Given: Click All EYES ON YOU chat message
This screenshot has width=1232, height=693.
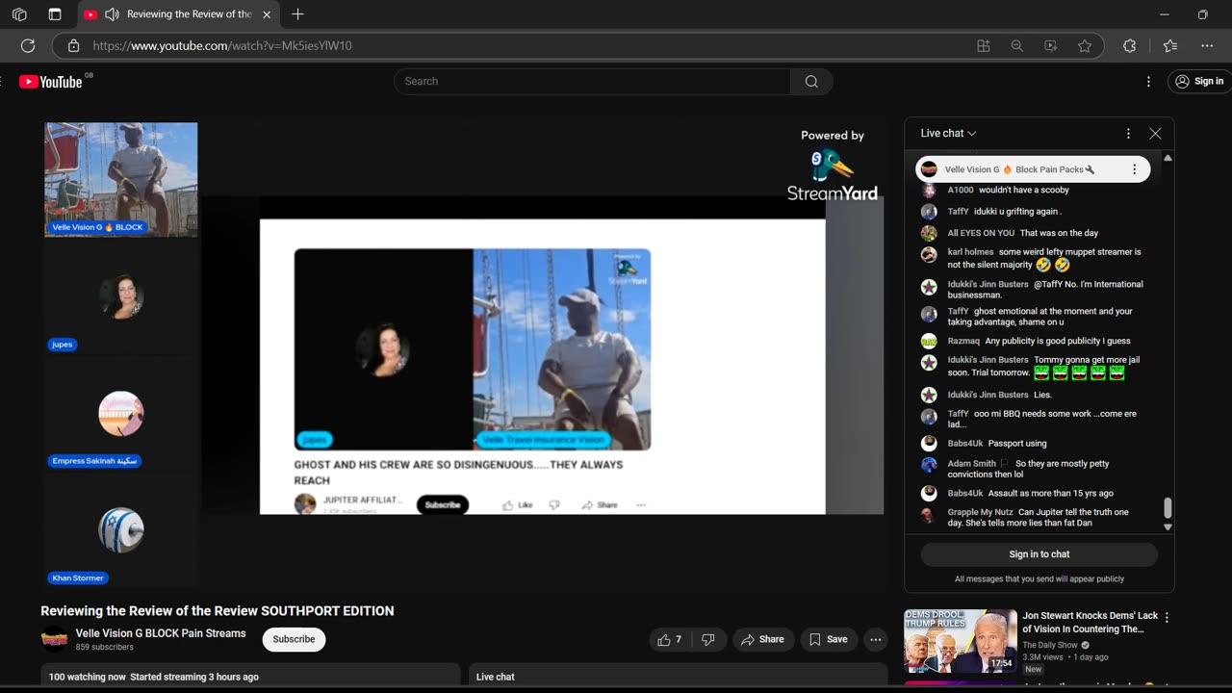Looking at the screenshot, I should (x=1059, y=233).
